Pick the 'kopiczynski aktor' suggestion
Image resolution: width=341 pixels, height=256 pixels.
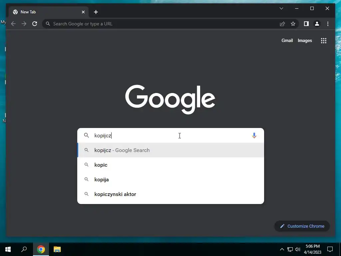170,194
